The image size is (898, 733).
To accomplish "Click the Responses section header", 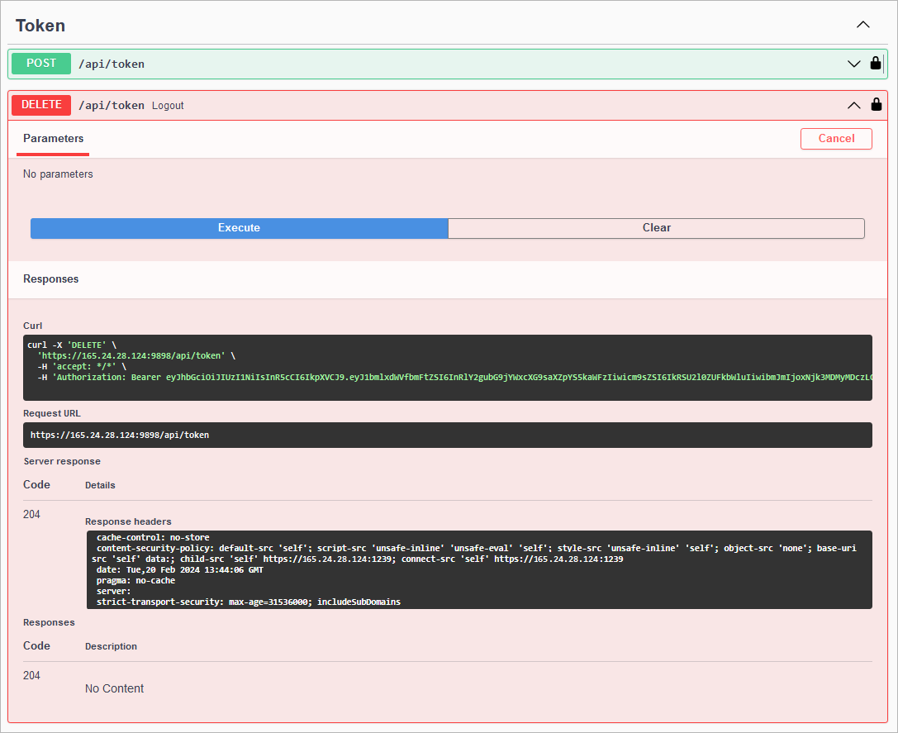I will click(x=51, y=279).
